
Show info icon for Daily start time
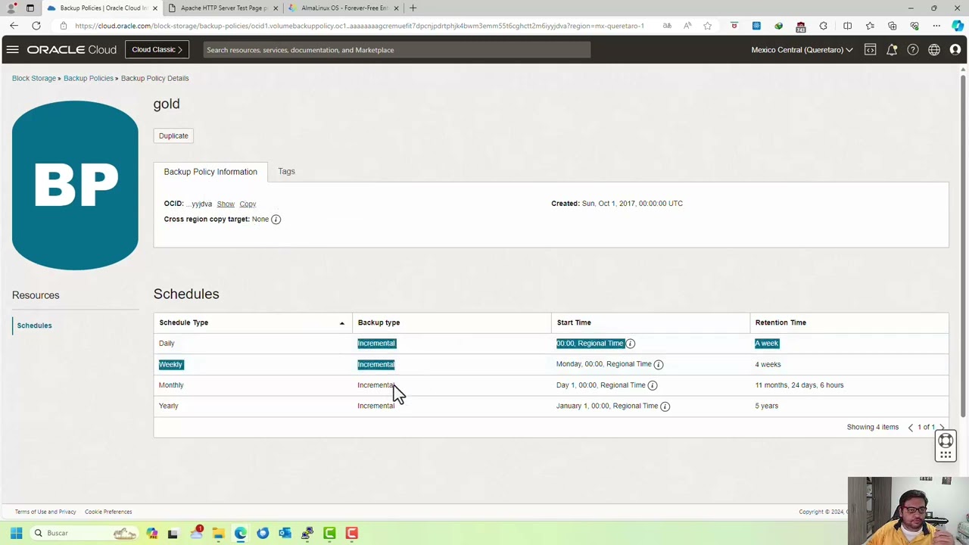630,344
